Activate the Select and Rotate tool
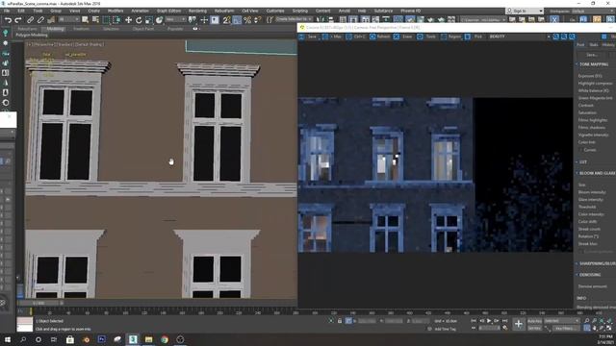616x346 pixels. tap(139, 19)
